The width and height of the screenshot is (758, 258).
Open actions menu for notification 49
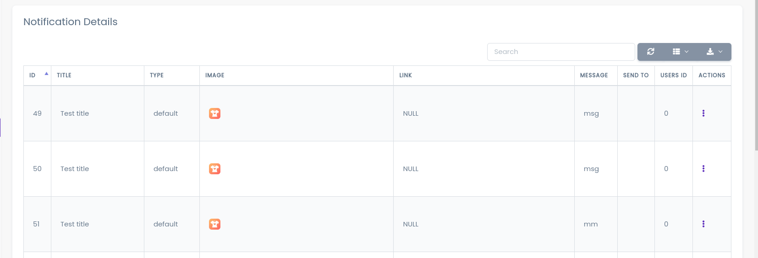point(703,113)
